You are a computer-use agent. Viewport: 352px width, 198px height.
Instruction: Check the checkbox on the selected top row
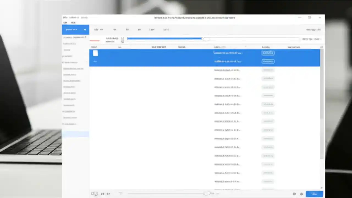[95, 53]
